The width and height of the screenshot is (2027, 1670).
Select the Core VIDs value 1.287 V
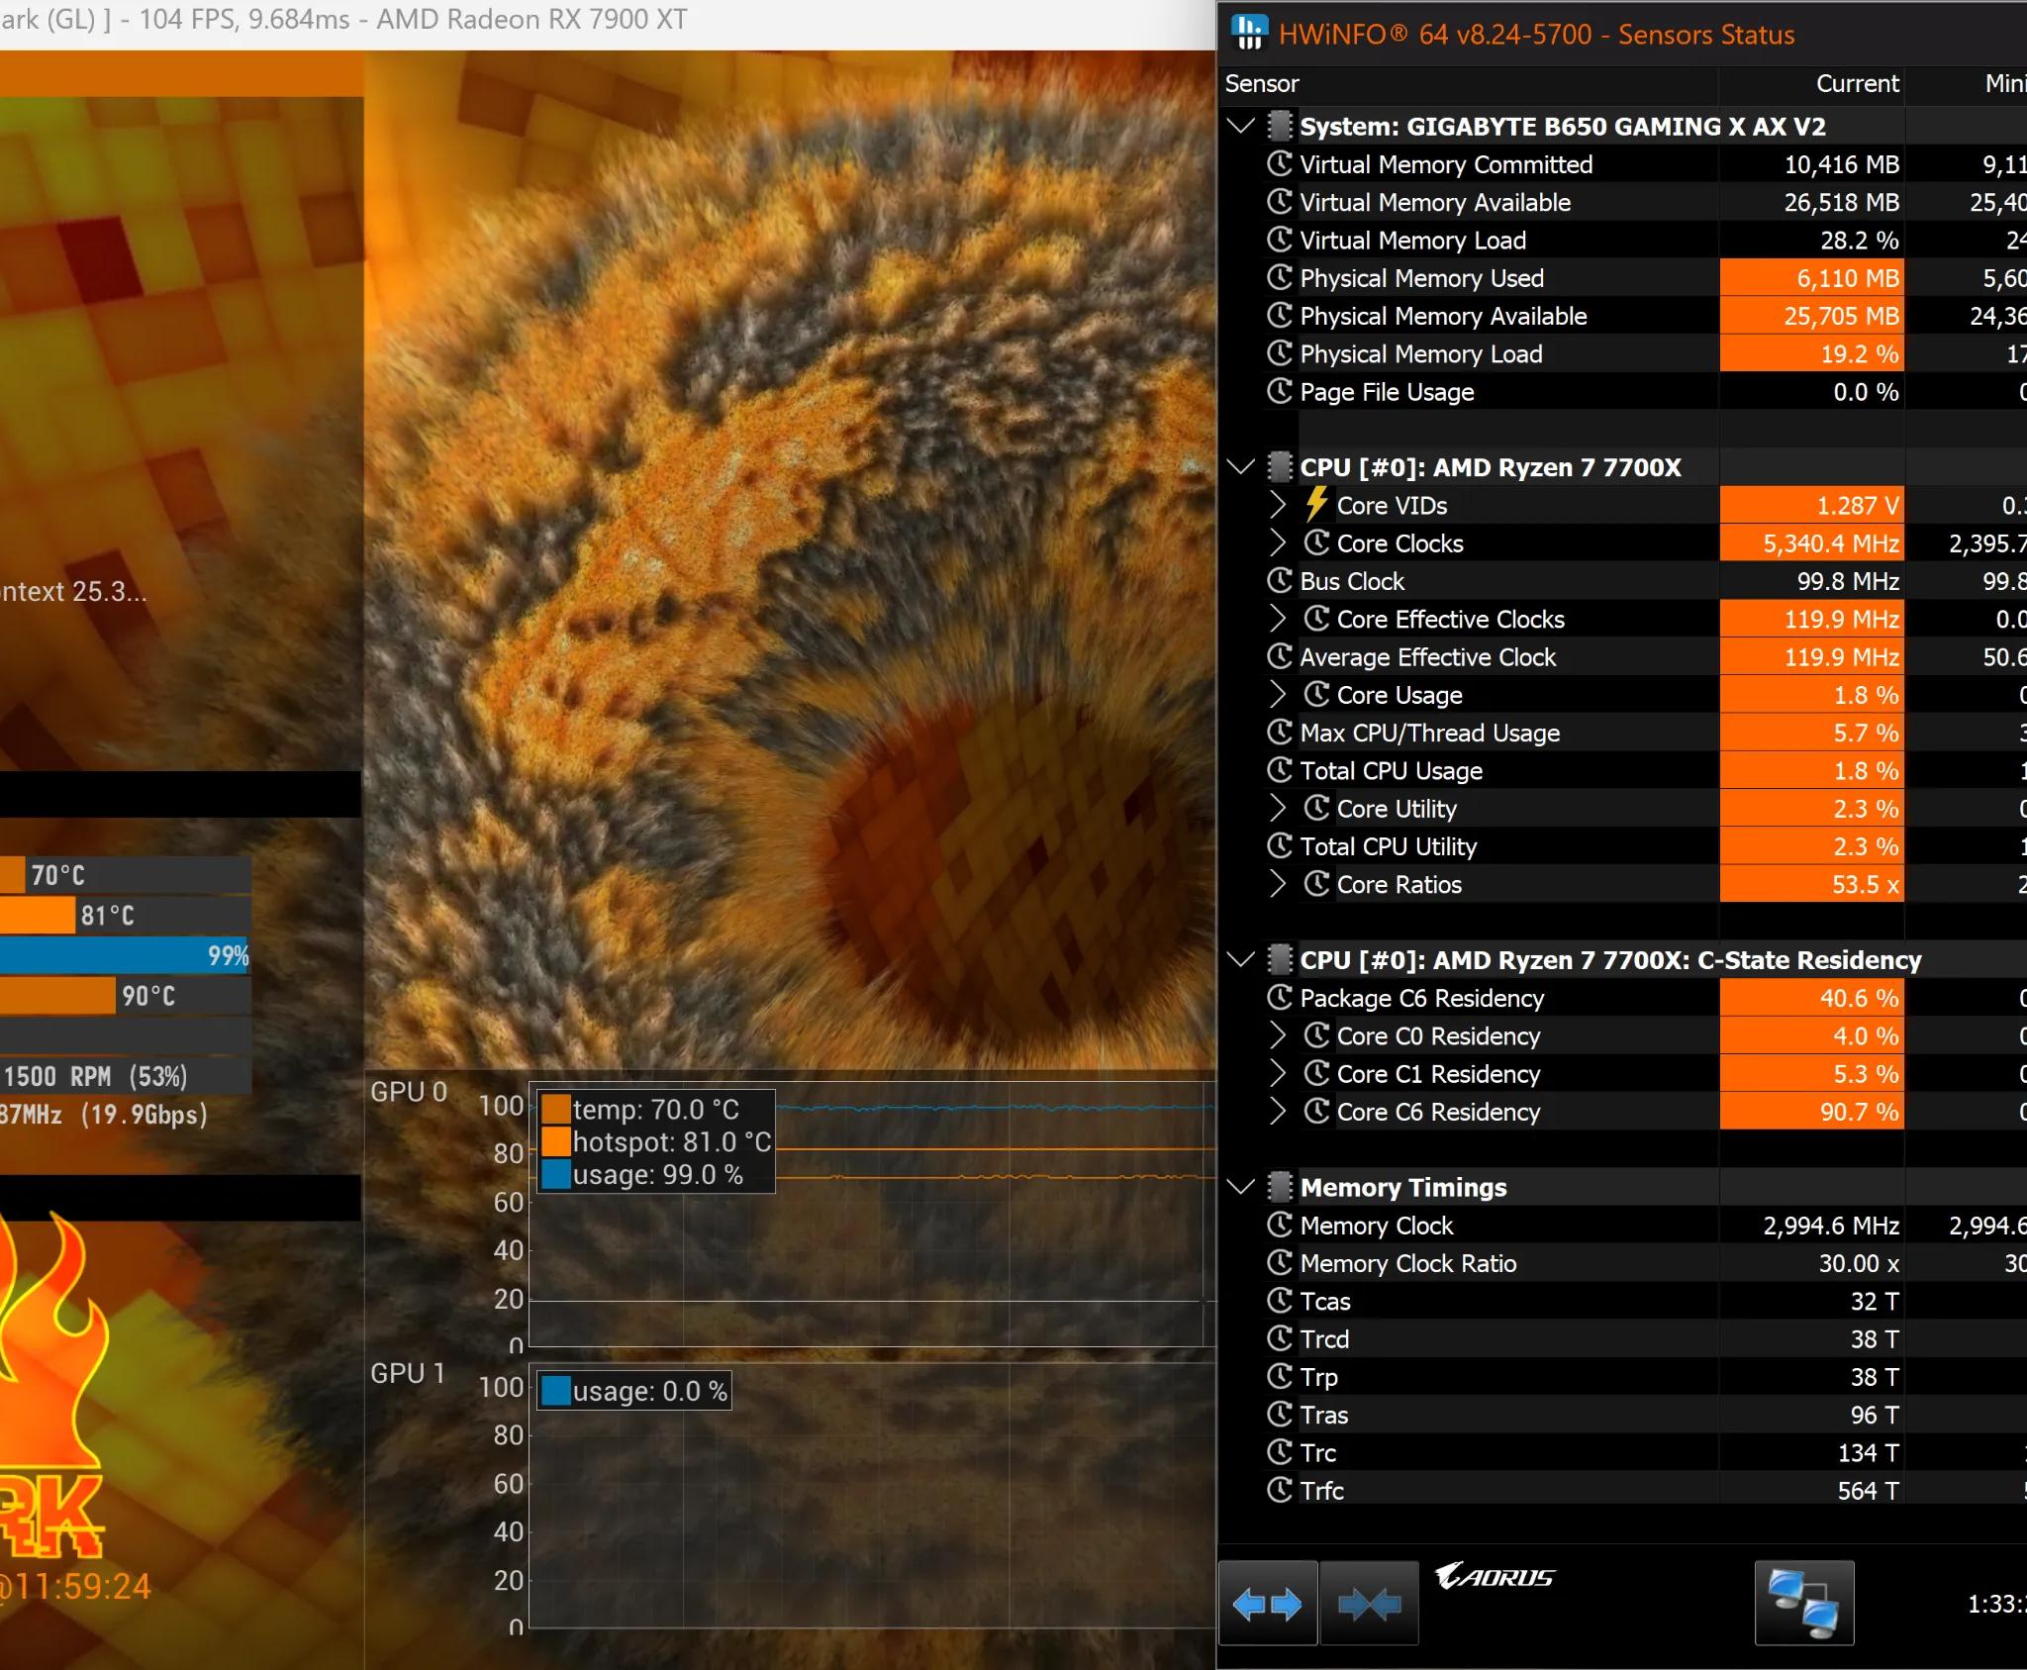coord(1858,506)
